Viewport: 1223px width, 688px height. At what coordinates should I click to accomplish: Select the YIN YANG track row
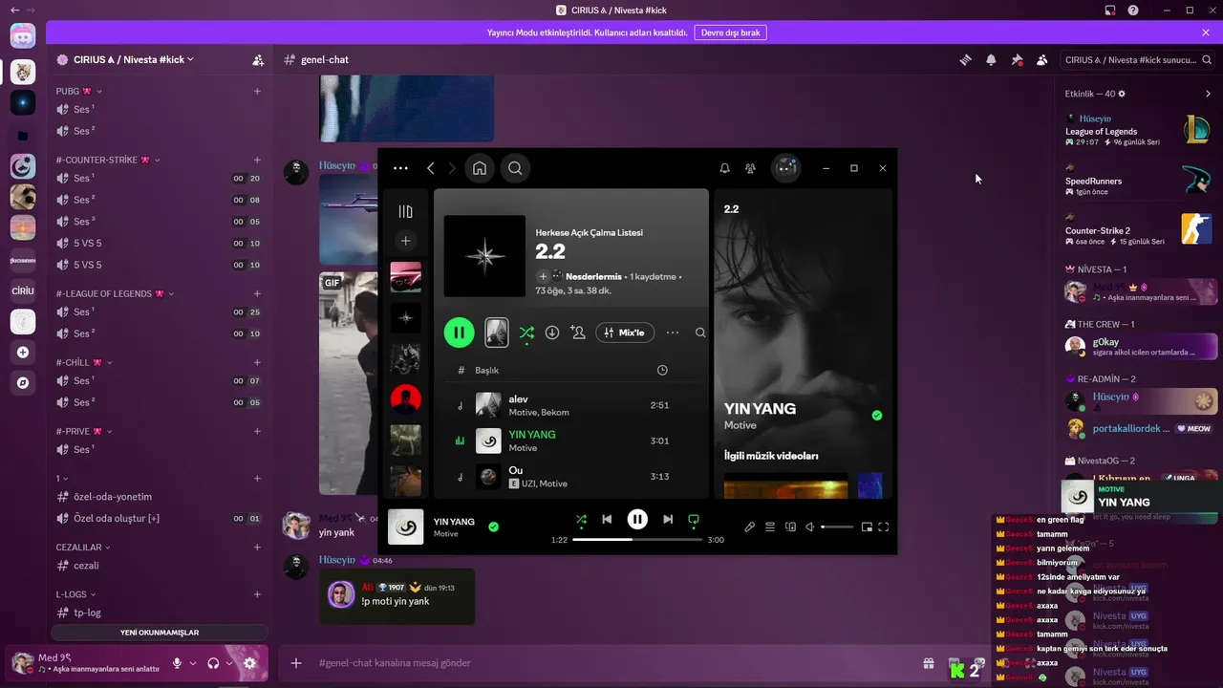pyautogui.click(x=571, y=441)
